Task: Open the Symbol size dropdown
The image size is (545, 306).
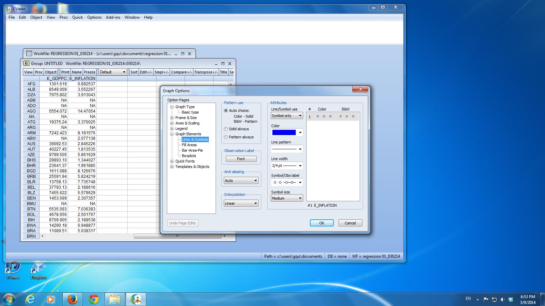Action: pyautogui.click(x=287, y=198)
